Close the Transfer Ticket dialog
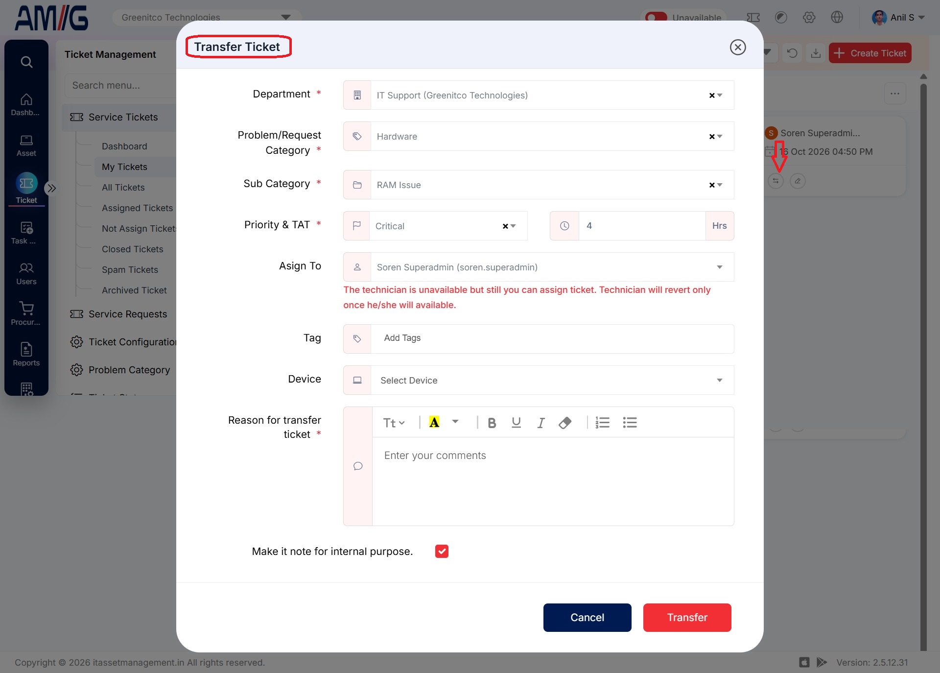The width and height of the screenshot is (940, 673). 737,47
